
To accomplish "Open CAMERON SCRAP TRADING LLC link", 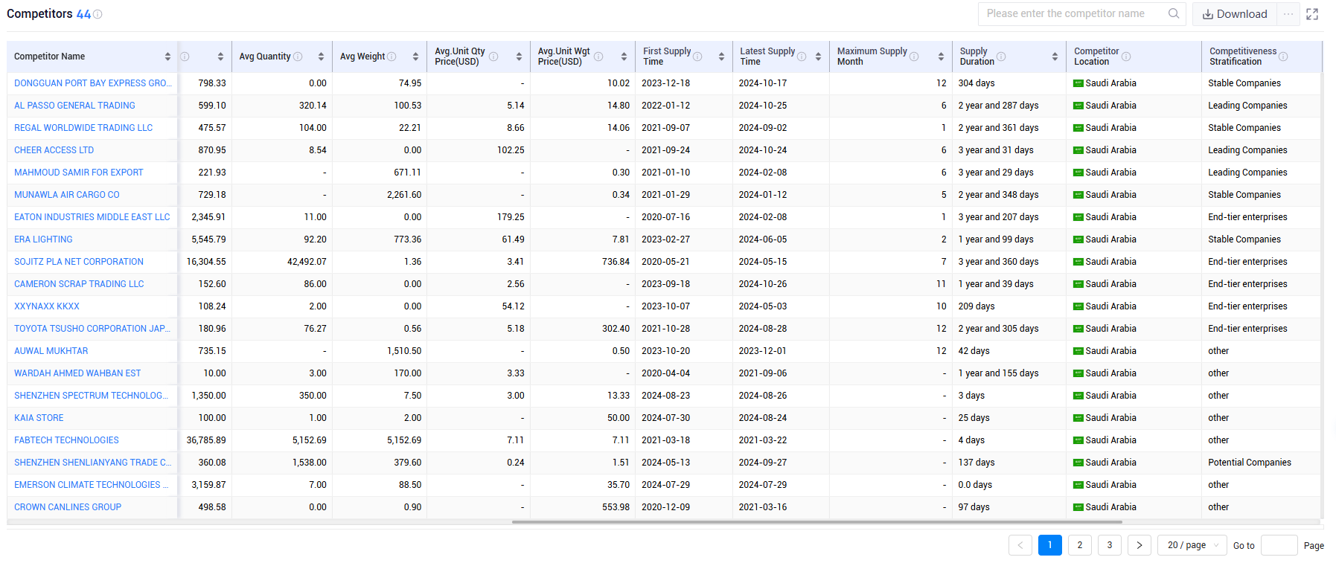I will tap(79, 284).
